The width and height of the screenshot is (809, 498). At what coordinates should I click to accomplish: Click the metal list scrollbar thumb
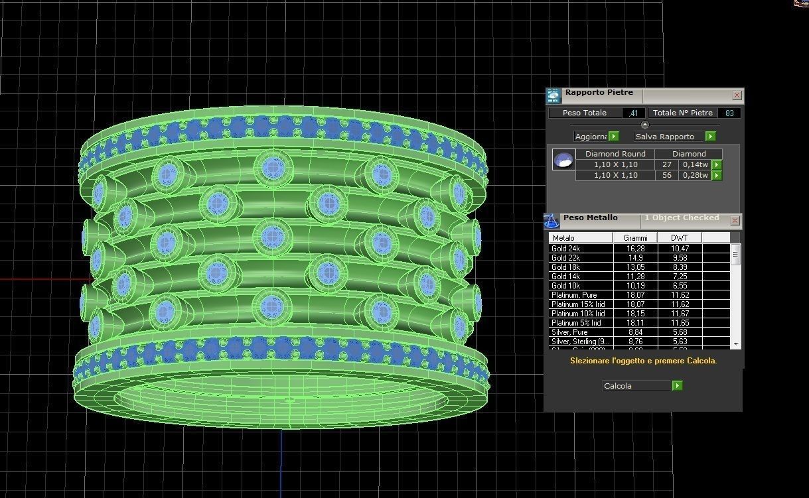735,255
